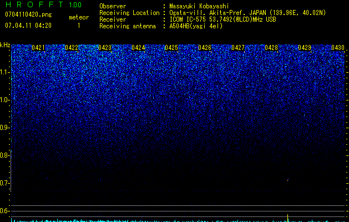Viewport: 349px width, 222px height.
Task: Click the 1.0 kHz frequency tick label
Action: pyautogui.click(x=4, y=100)
